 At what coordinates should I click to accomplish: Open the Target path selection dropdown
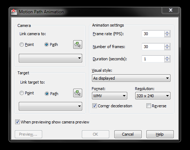[x=50, y=106]
